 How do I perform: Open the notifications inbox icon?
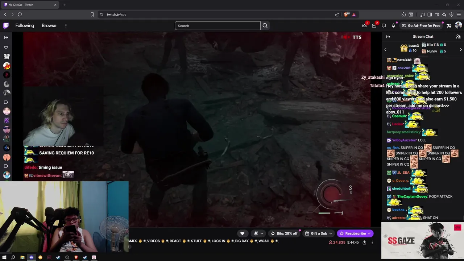click(x=374, y=26)
